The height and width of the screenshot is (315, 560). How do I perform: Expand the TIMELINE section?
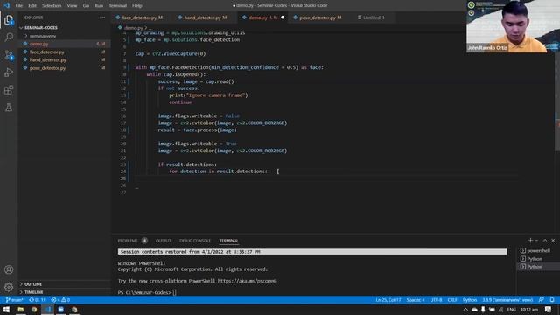coord(64,292)
